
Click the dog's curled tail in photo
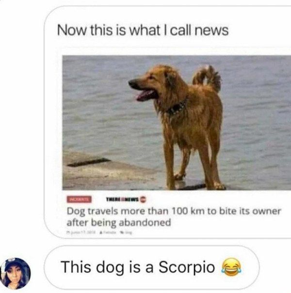[207, 77]
